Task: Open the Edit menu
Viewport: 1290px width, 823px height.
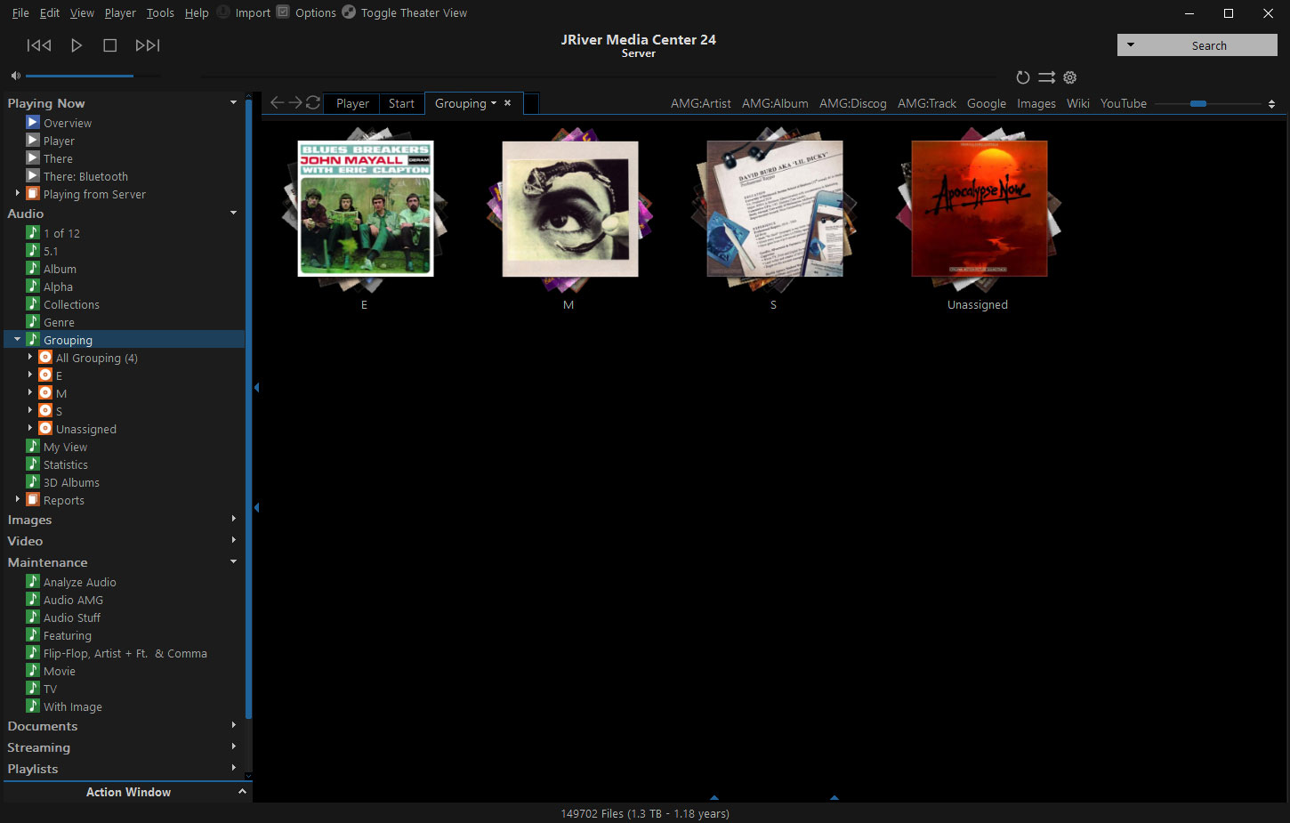Action: click(50, 12)
